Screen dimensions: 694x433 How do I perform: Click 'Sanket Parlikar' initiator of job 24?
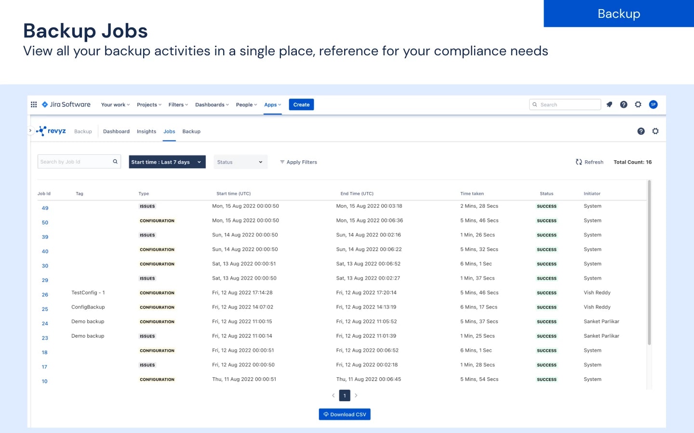tap(601, 321)
